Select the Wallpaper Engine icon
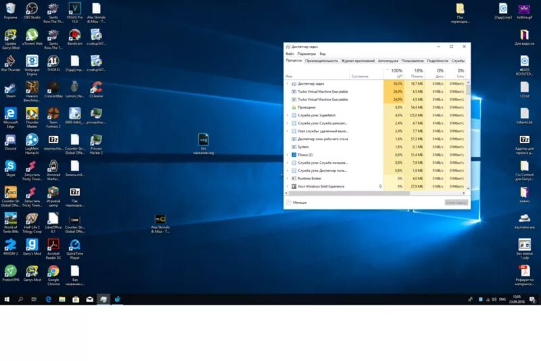The height and width of the screenshot is (361, 541). point(32,65)
